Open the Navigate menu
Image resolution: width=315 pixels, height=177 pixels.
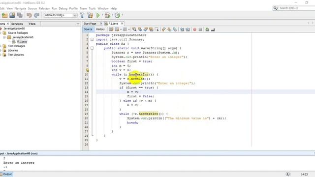[x=20, y=8]
